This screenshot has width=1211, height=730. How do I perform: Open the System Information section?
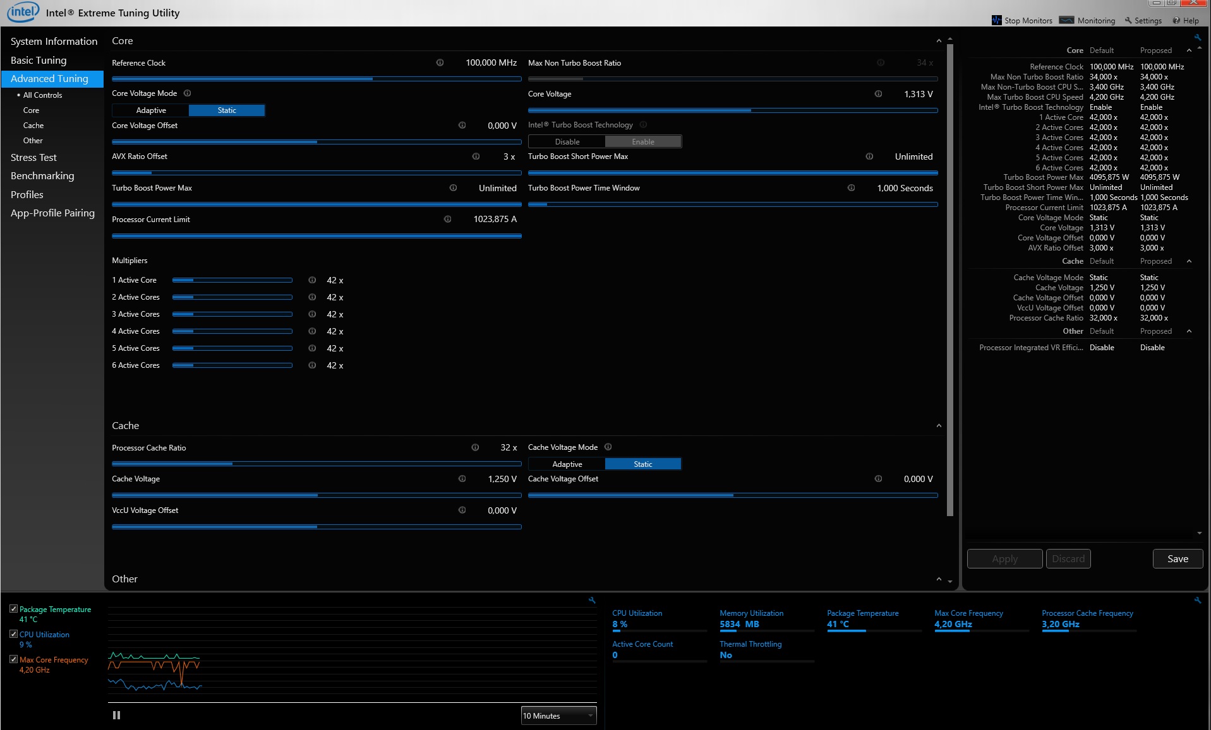click(x=54, y=42)
